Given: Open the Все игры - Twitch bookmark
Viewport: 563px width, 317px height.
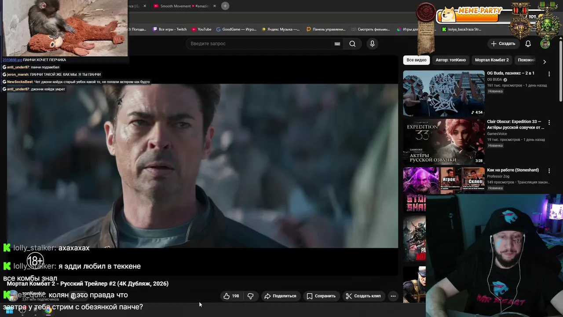Looking at the screenshot, I should point(170,29).
